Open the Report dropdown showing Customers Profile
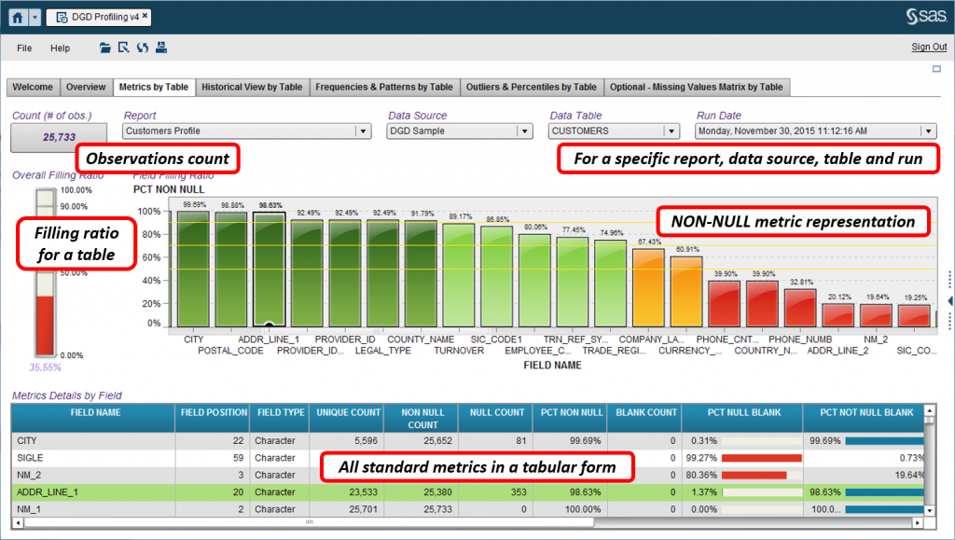Screen dimensions: 955x540 [362, 131]
